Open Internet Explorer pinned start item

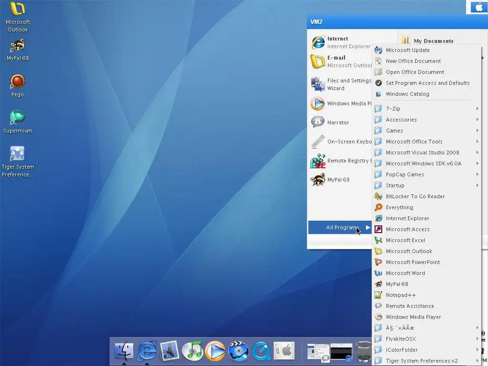(341, 42)
